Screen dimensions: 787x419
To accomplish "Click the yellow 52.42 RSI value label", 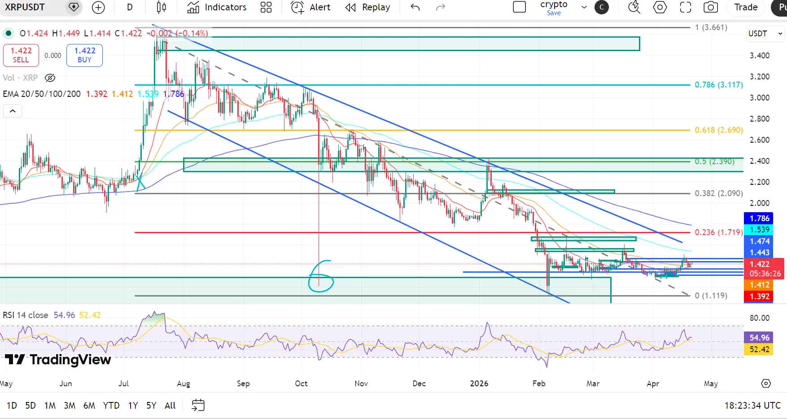I will tap(759, 349).
